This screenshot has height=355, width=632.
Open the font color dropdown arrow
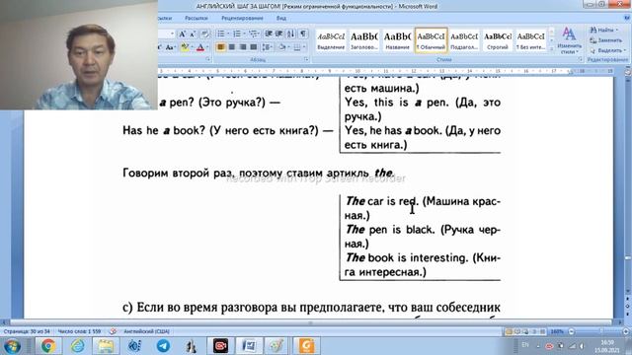(x=207, y=47)
